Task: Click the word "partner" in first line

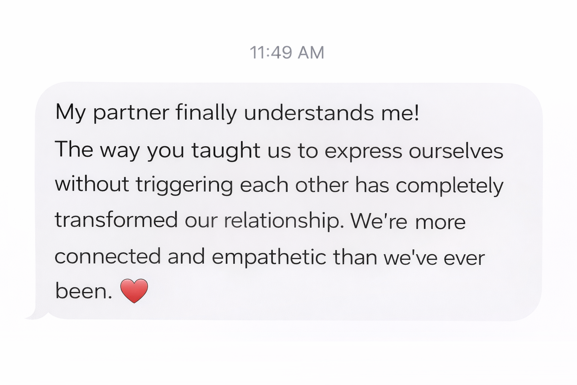Action: pyautogui.click(x=131, y=113)
